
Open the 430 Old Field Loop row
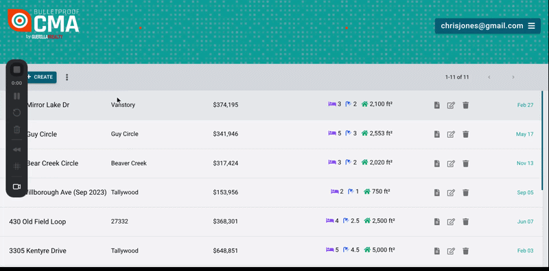(x=271, y=222)
